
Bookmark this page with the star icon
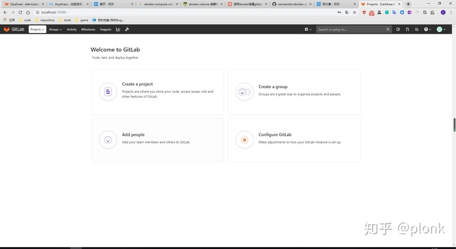(355, 12)
